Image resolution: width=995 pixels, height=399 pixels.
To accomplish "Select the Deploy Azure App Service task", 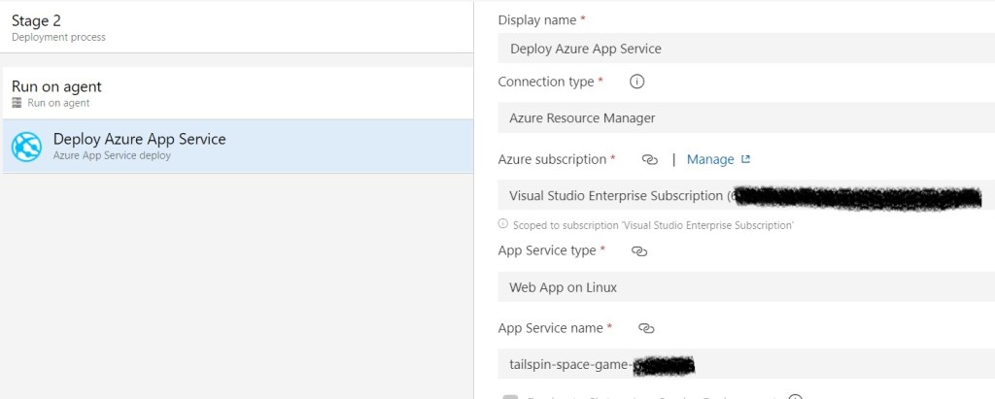I will [237, 147].
